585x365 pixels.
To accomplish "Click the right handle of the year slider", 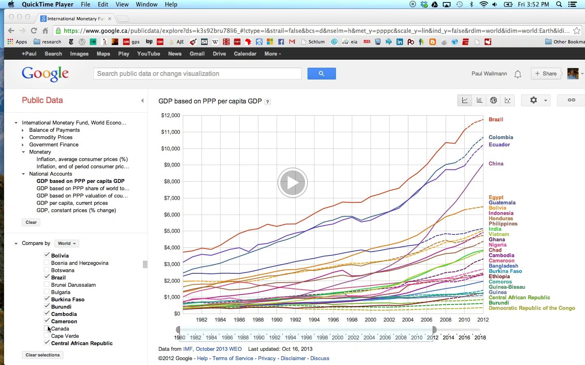I will click(x=434, y=330).
